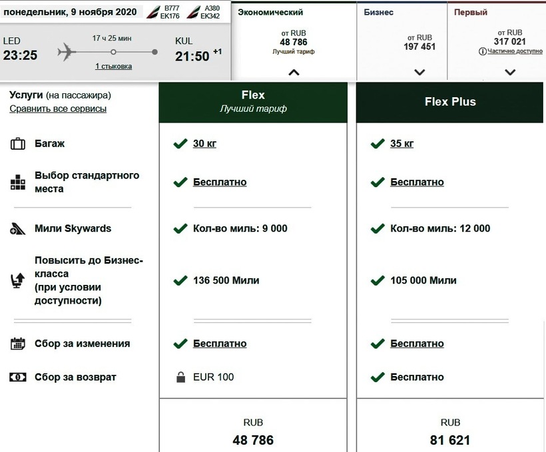Screen dimensions: 546x452
Task: Expand the Бизнес fare class options
Action: click(419, 72)
